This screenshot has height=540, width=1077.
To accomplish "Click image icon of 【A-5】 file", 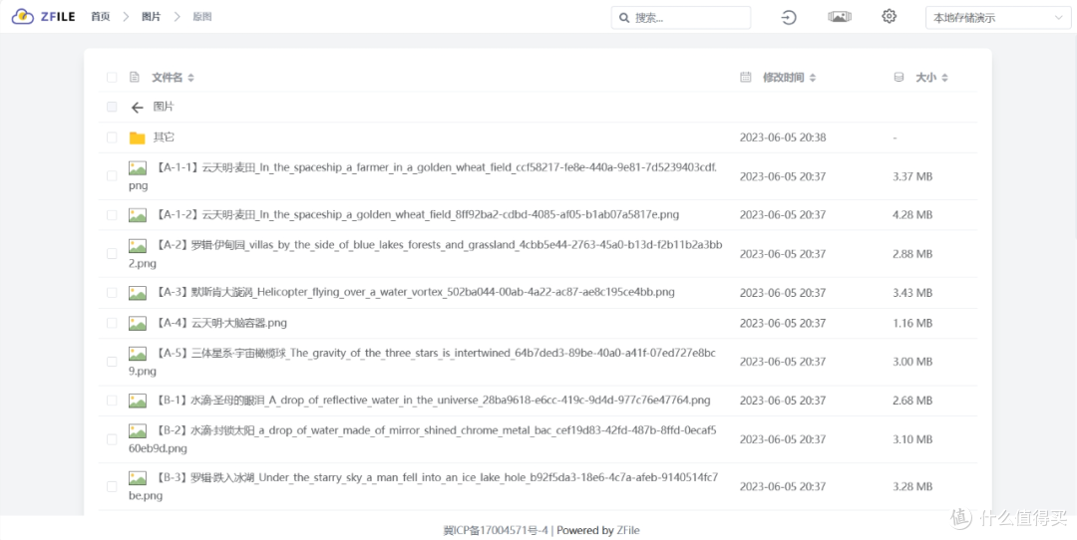I will click(x=138, y=354).
